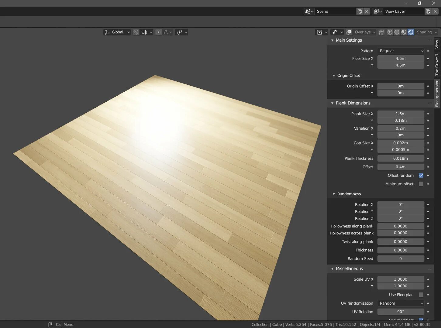
Task: Switch to the View sidebar tab
Action: pyautogui.click(x=437, y=44)
